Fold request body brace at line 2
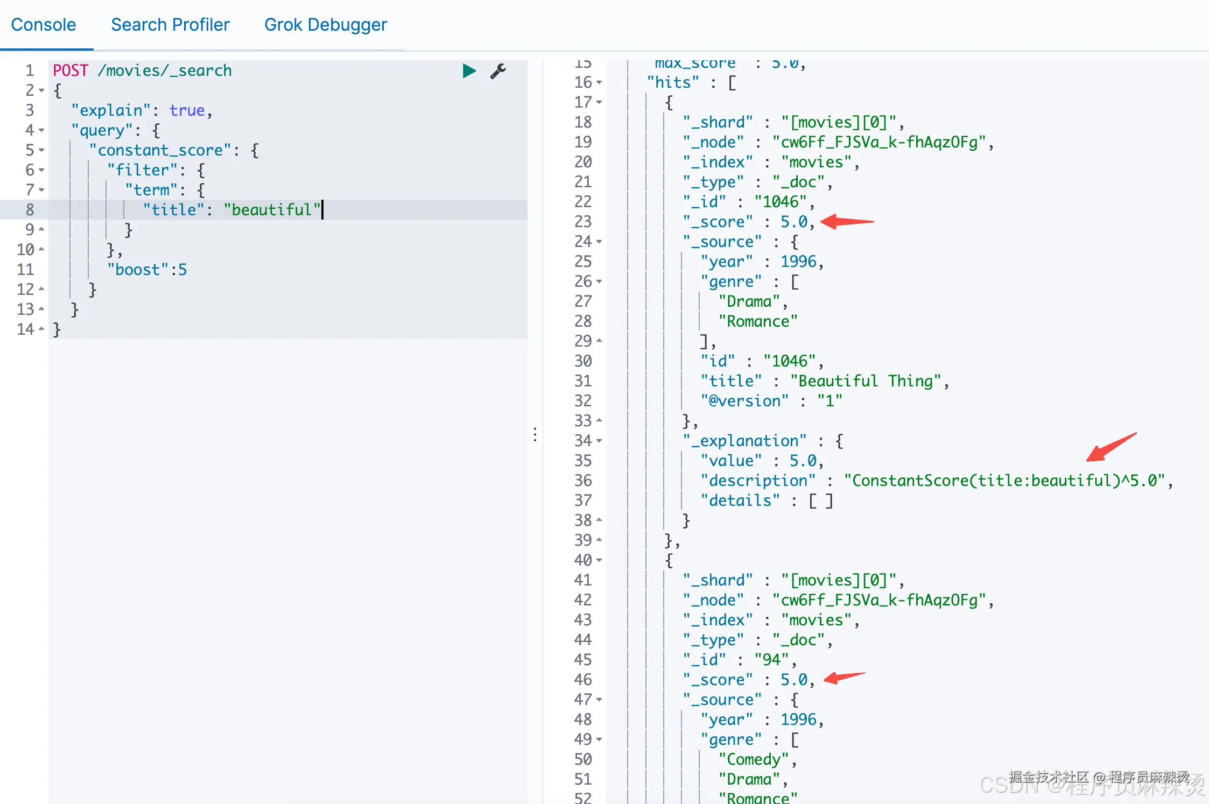The image size is (1209, 804). click(42, 90)
